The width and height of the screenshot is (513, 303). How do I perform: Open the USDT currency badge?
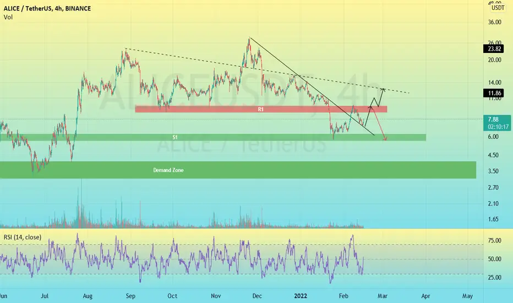(498, 8)
